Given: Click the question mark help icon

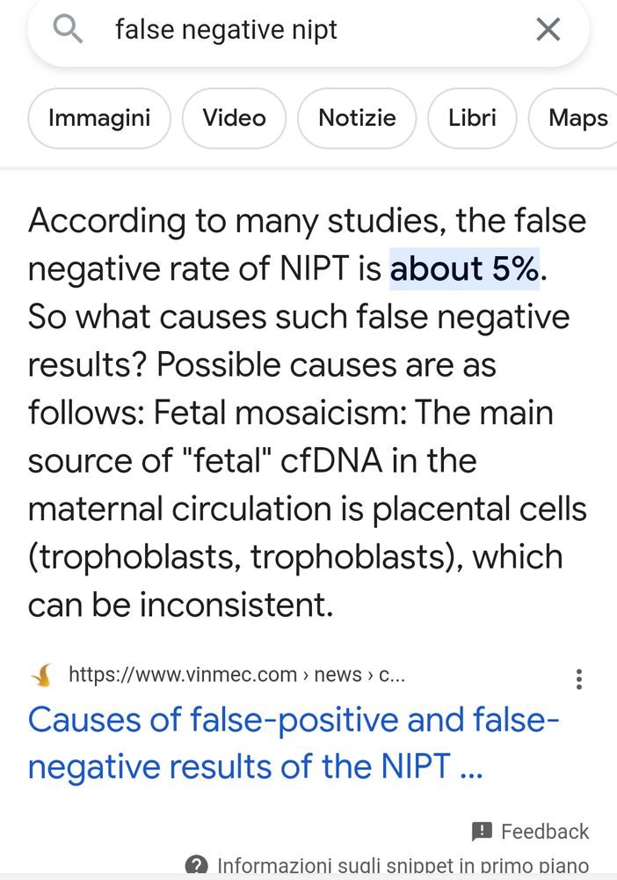Looking at the screenshot, I should click(197, 867).
